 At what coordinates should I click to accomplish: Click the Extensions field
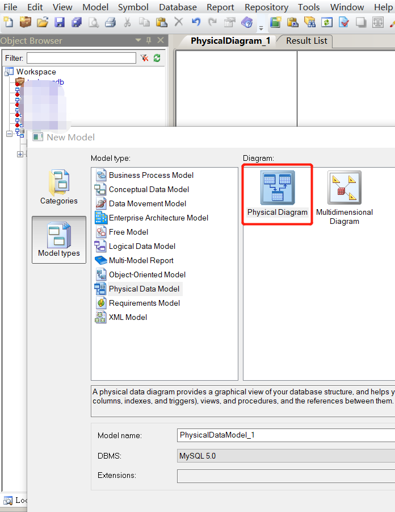coord(286,476)
